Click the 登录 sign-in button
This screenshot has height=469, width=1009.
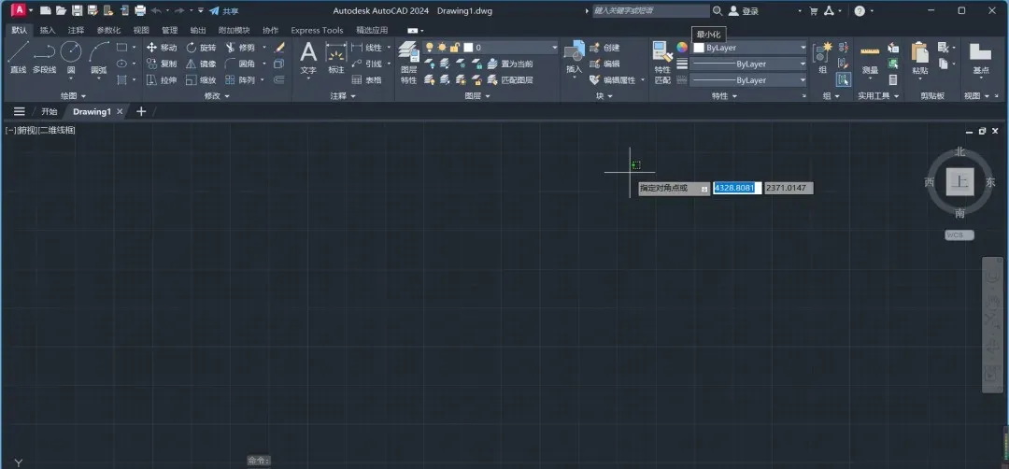(744, 11)
